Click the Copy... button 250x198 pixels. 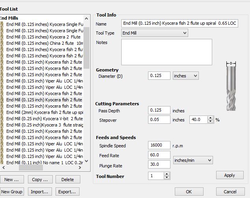tap(39, 180)
